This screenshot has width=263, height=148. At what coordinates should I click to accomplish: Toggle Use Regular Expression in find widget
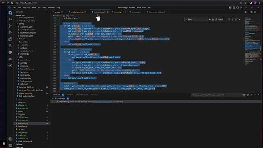pos(216,19)
